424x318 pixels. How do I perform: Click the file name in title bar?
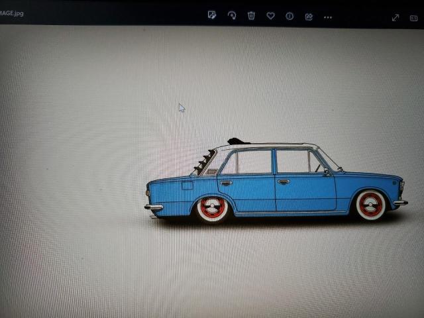pyautogui.click(x=12, y=13)
